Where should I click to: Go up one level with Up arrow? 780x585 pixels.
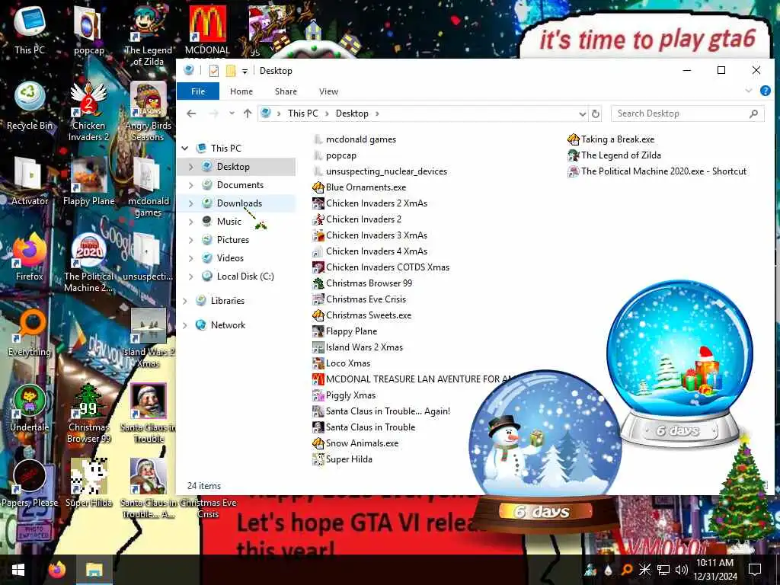248,113
